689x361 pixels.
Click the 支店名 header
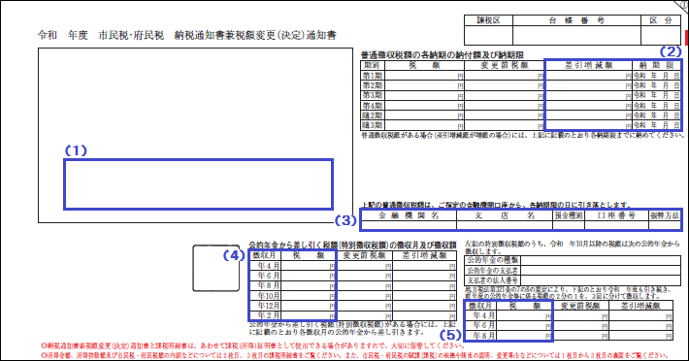(504, 215)
